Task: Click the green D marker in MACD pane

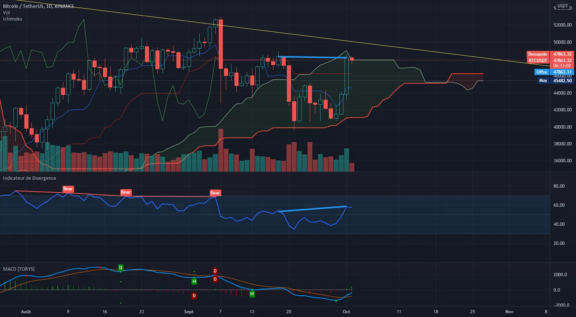Action: 121,268
